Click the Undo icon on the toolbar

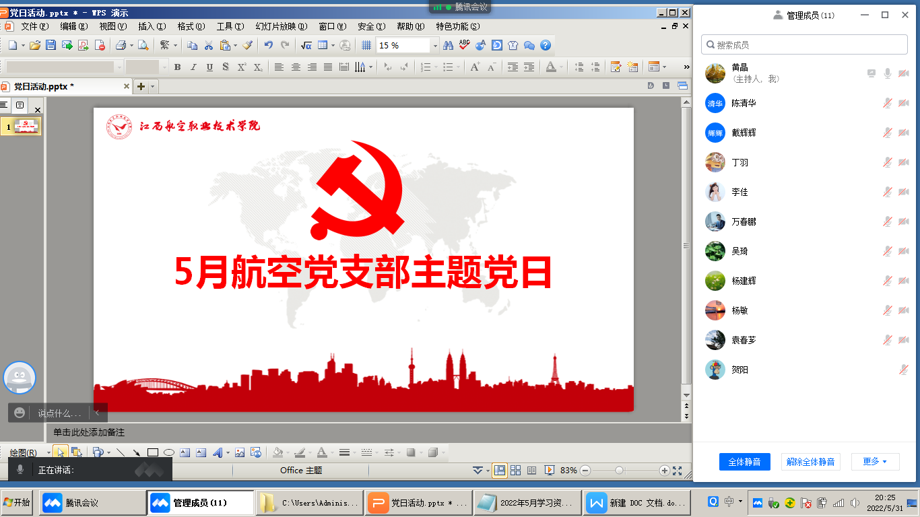pos(269,45)
